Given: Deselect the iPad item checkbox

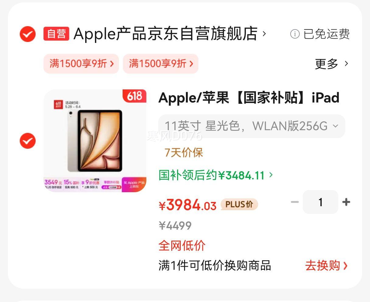Looking at the screenshot, I should [28, 141].
